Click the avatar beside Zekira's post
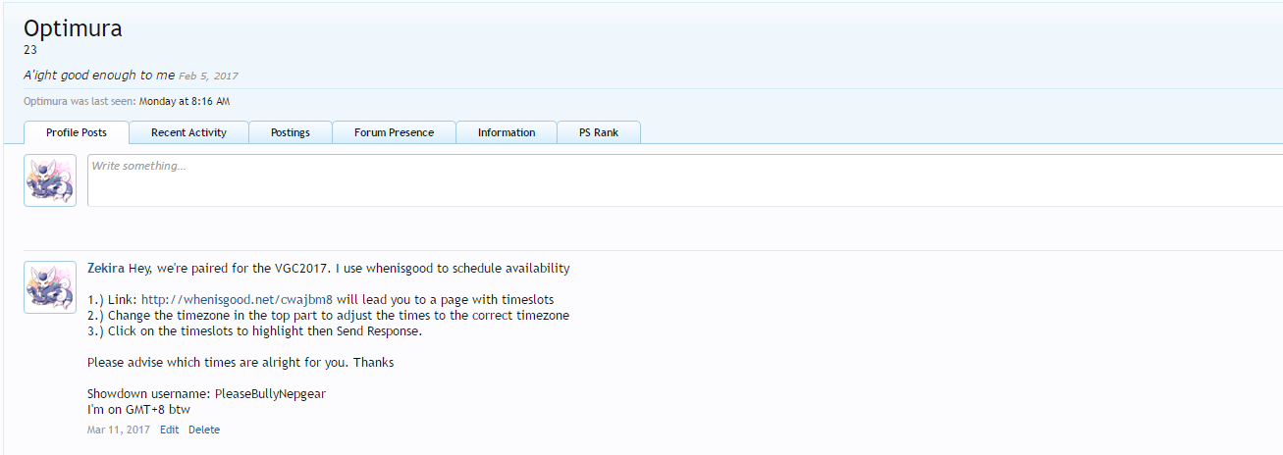 [x=50, y=287]
